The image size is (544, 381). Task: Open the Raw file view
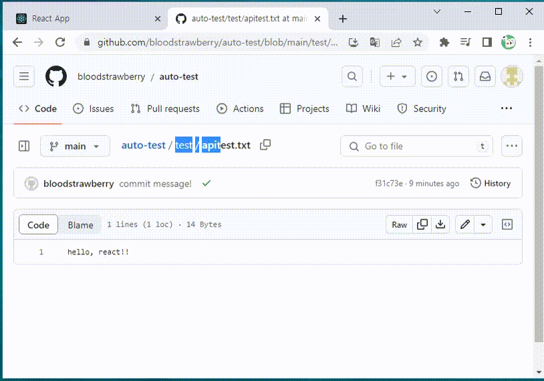(399, 225)
